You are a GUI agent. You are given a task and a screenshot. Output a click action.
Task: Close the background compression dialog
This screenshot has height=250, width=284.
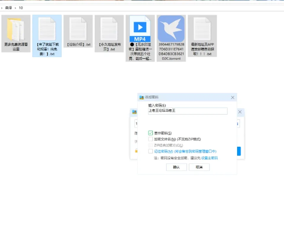coord(240,112)
